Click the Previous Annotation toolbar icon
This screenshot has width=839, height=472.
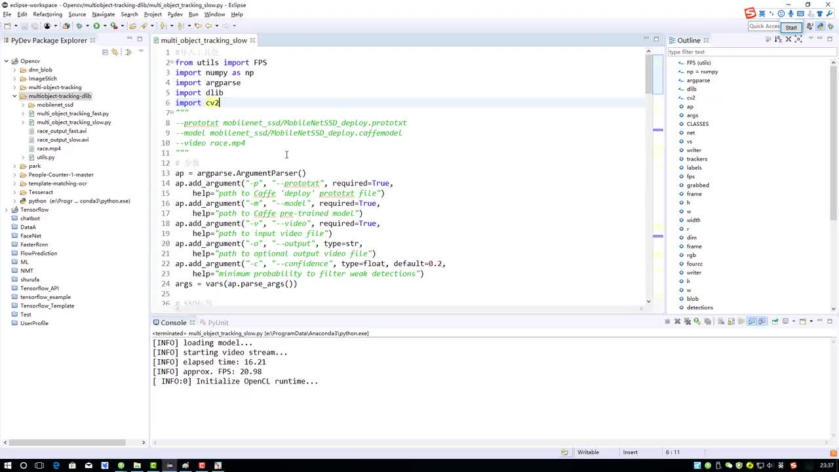coord(180,26)
